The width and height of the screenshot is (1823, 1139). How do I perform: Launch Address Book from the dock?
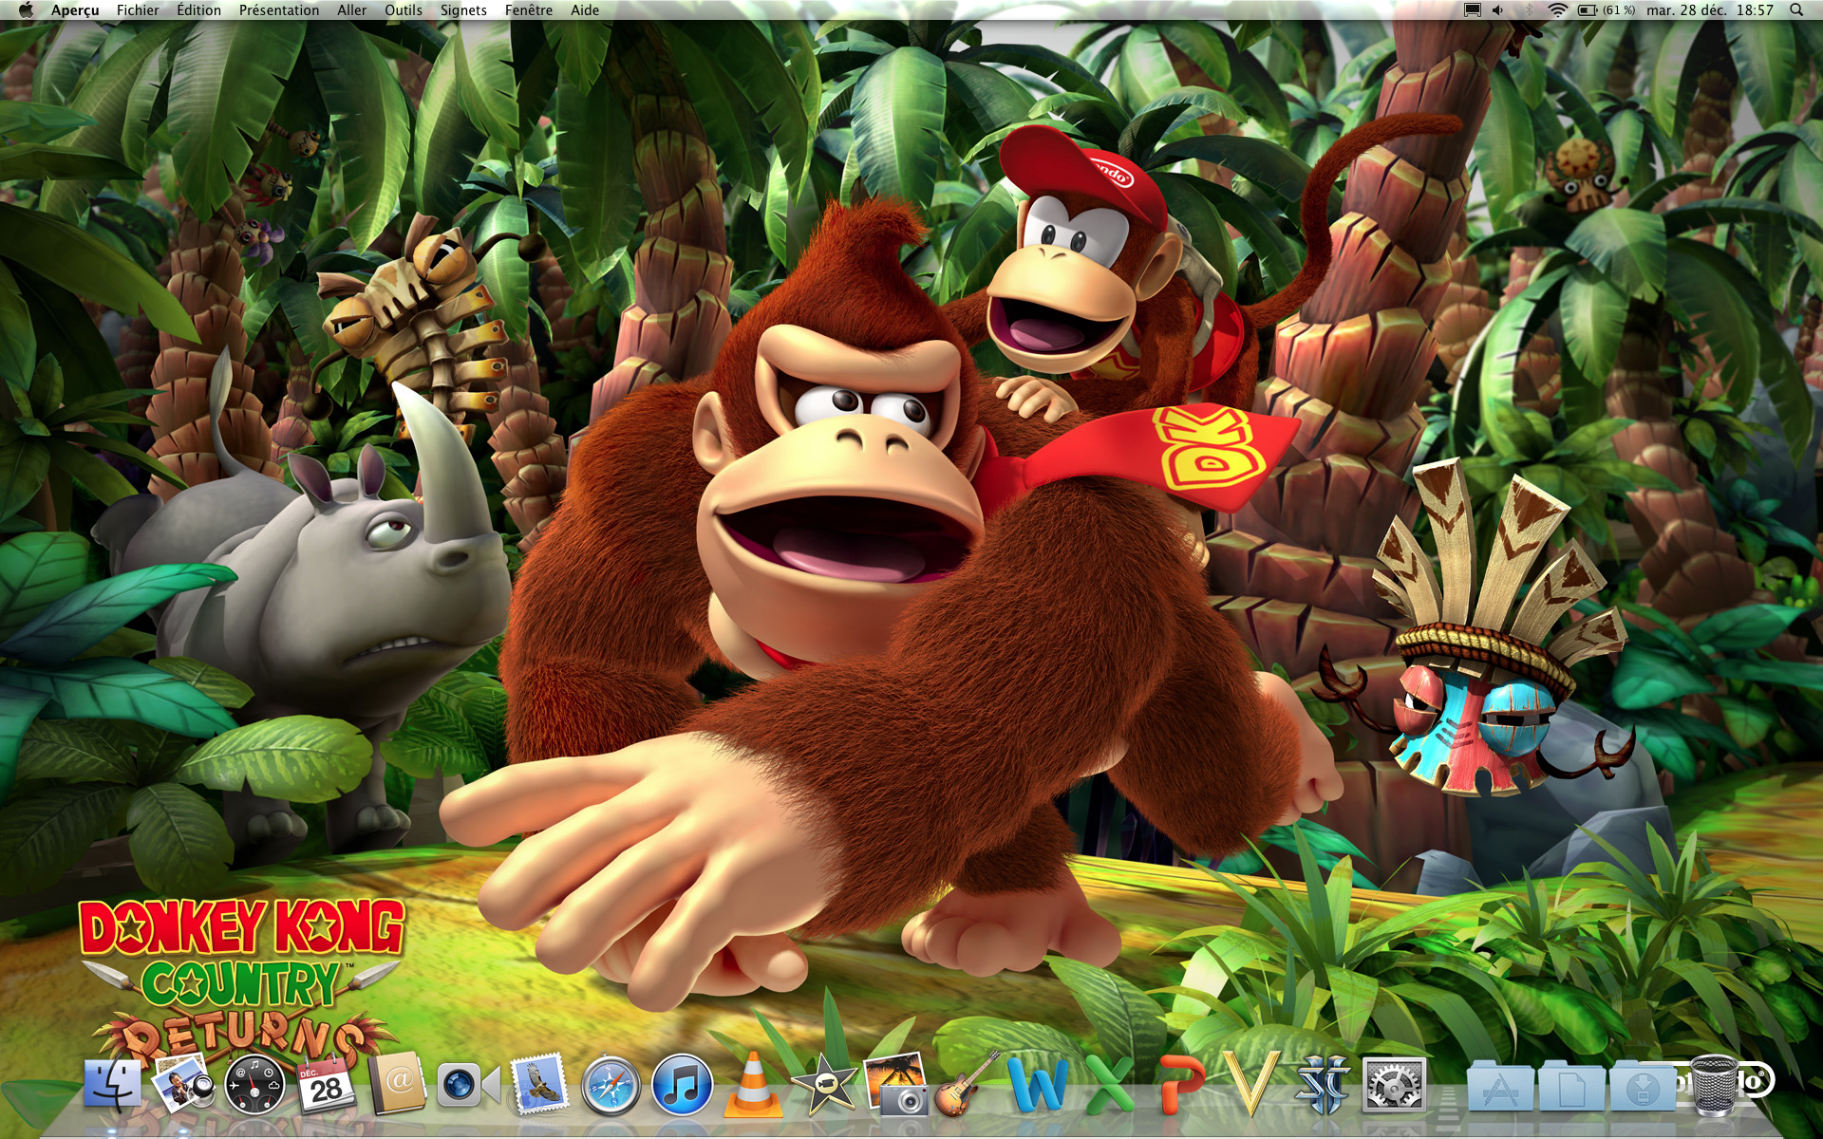point(398,1085)
